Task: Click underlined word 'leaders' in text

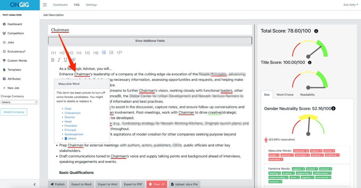Action: (x=226, y=90)
